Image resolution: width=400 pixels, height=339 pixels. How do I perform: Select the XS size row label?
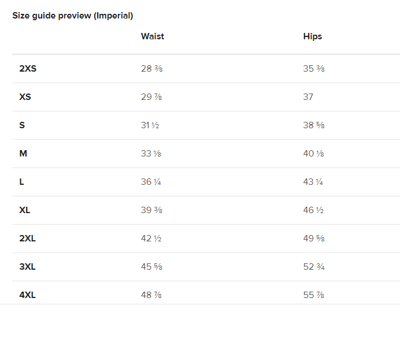(x=25, y=97)
